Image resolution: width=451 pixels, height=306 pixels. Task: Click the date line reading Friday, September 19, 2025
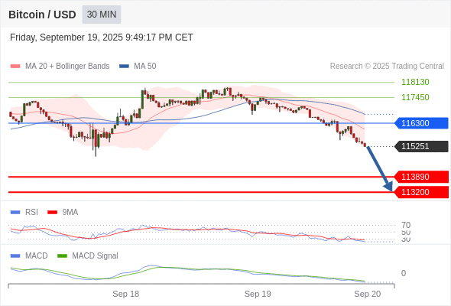click(102, 37)
